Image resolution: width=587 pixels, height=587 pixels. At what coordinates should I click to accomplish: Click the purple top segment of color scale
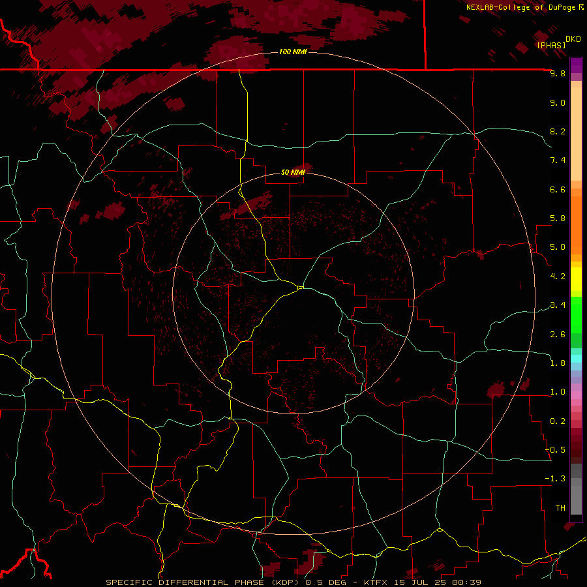[x=576, y=65]
